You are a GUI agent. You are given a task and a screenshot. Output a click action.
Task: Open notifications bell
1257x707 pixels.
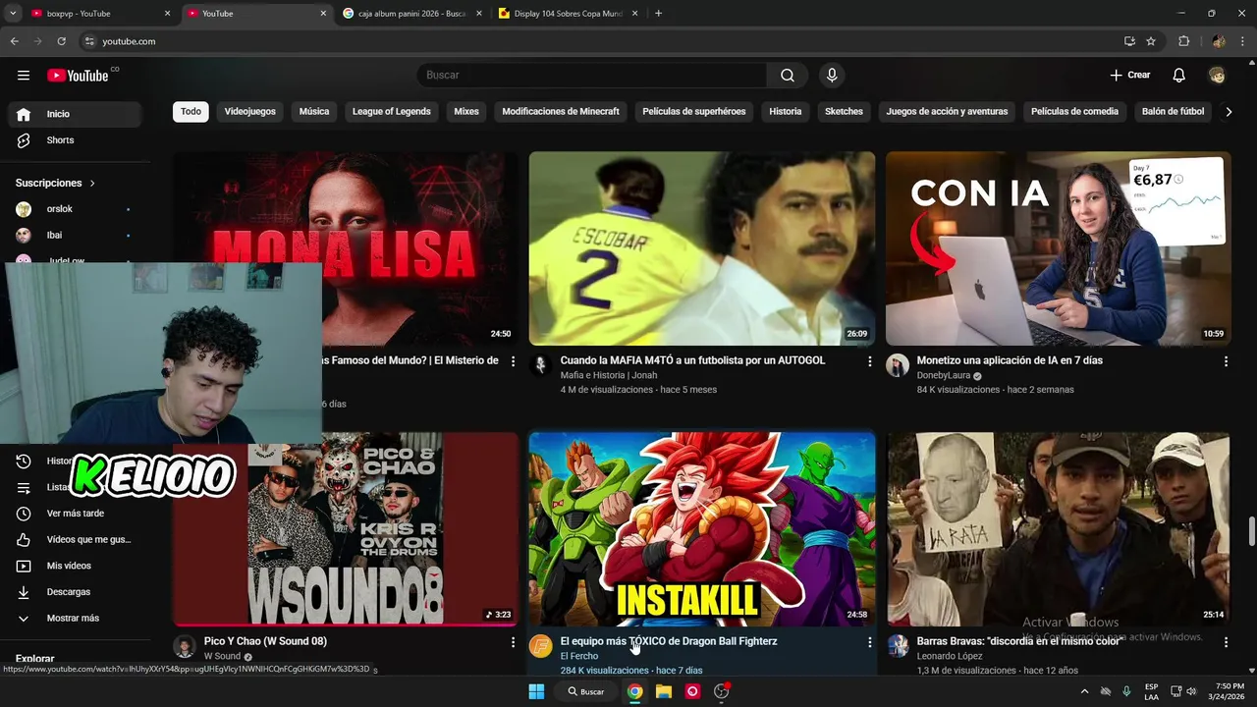tap(1179, 76)
